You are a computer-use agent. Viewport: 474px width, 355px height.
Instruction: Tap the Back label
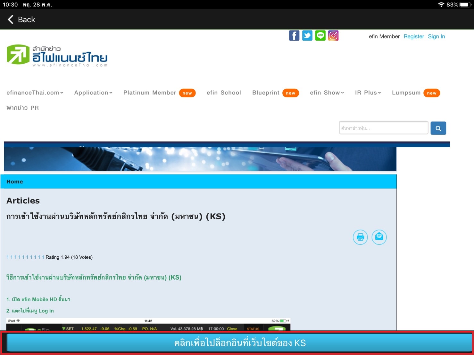(x=27, y=20)
